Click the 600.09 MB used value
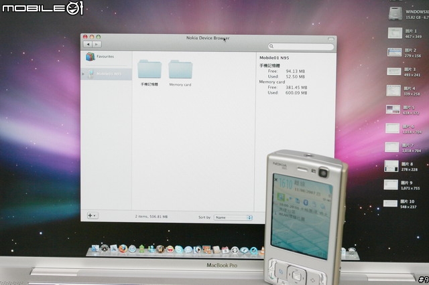Screen dimensions: 429x285 [296, 93]
